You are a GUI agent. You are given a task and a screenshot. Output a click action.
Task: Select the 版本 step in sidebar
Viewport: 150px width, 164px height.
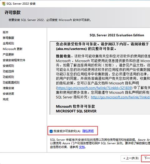(6, 32)
